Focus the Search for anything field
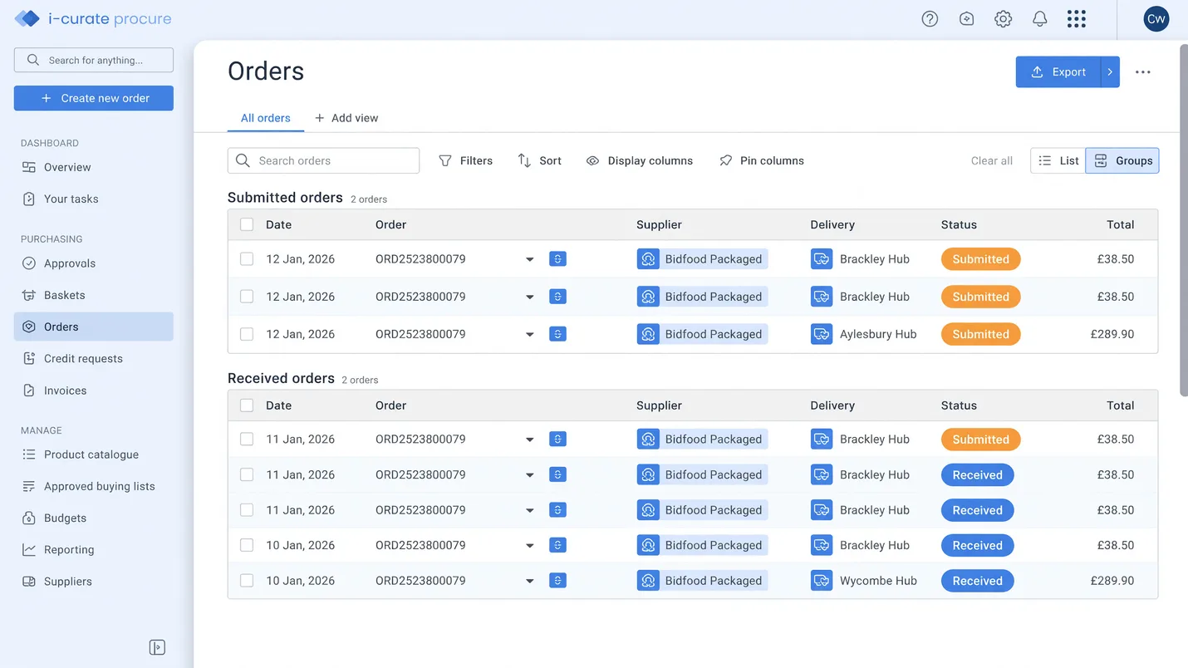 click(x=94, y=60)
